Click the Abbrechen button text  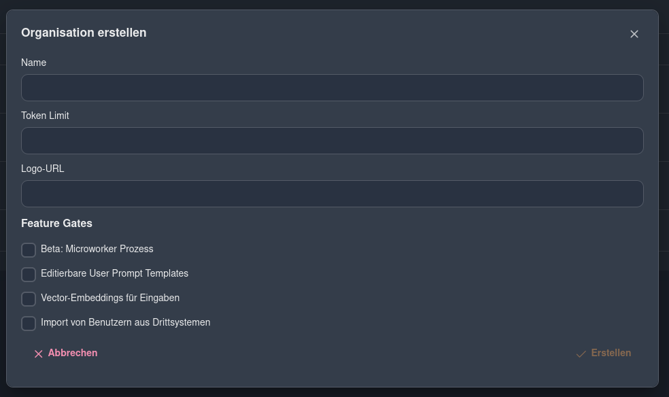point(73,353)
